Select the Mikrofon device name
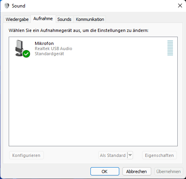The width and height of the screenshot is (186, 179). (44, 43)
